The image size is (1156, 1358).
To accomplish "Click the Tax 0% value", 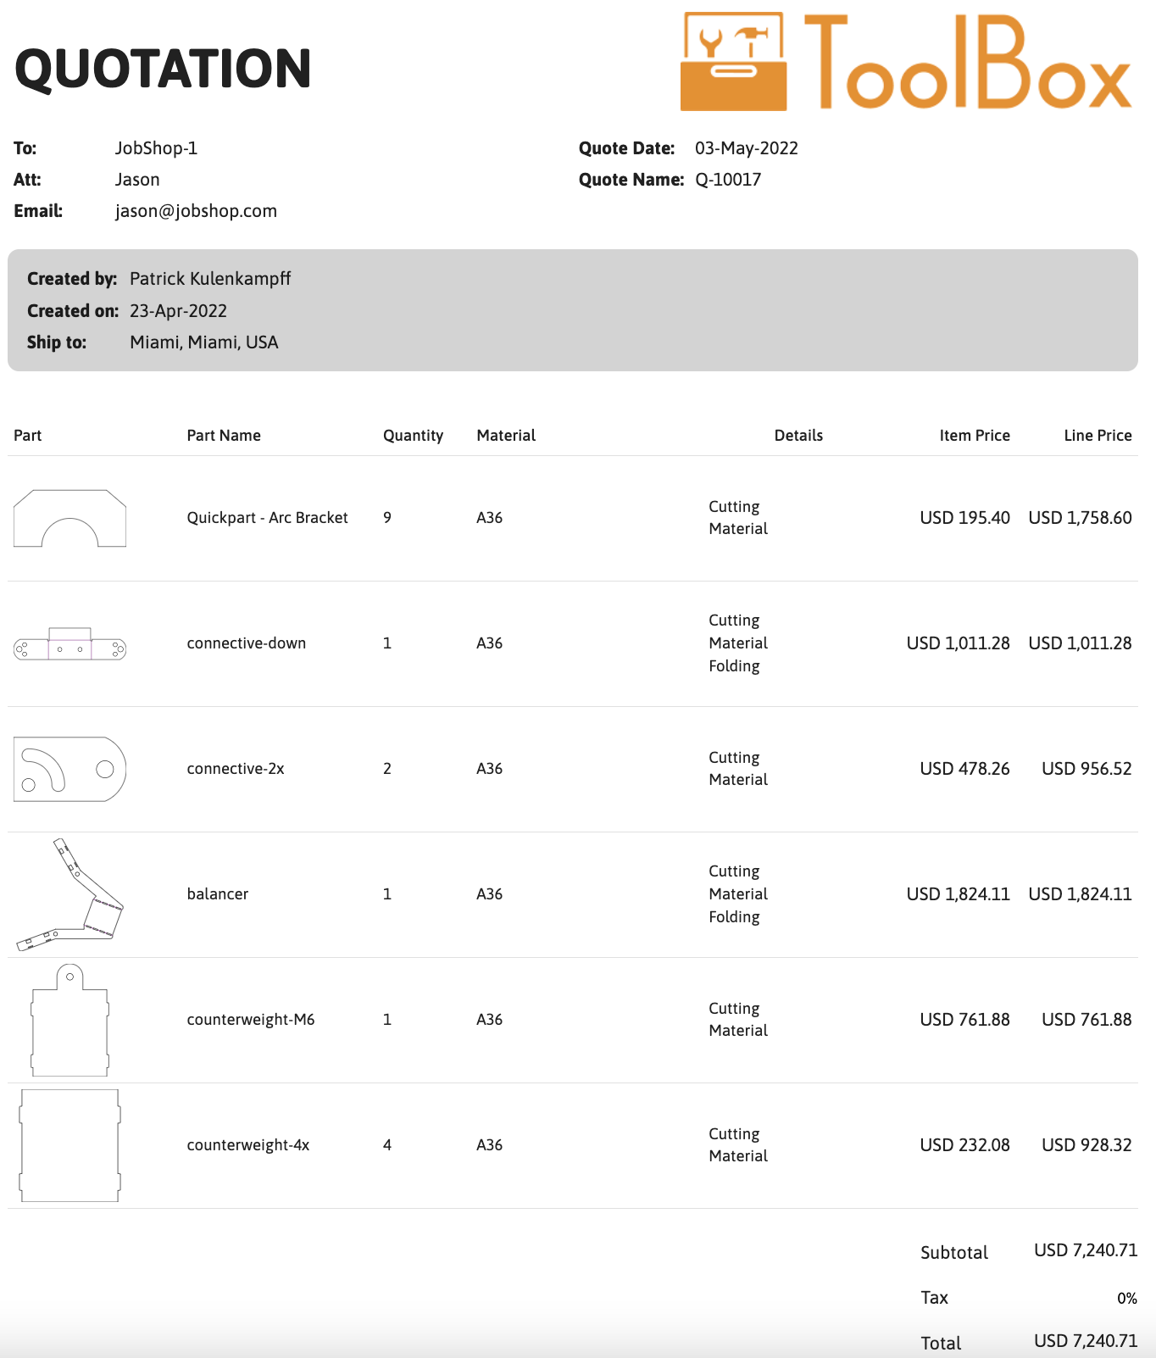I will pos(1126,1299).
